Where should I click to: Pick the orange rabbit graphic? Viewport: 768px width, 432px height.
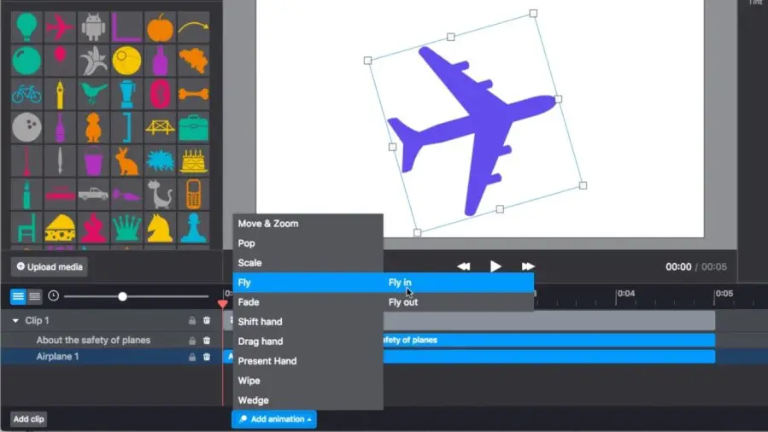[x=126, y=161]
